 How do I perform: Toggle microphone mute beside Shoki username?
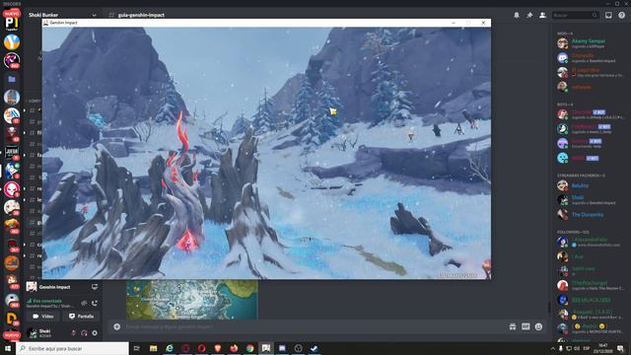pyautogui.click(x=73, y=333)
